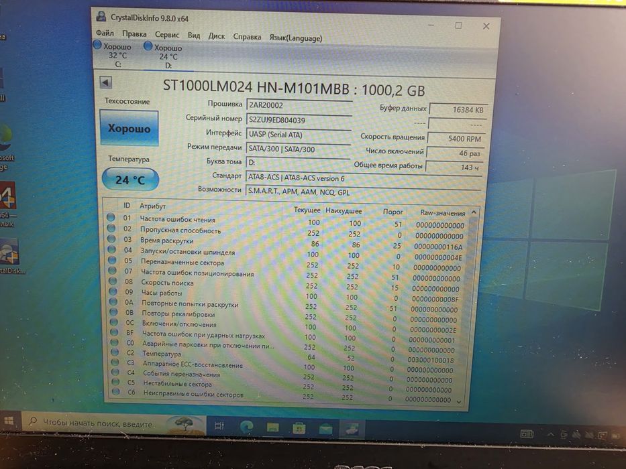The image size is (626, 469).
Task: Click the previous disk arrow button
Action: tap(106, 82)
